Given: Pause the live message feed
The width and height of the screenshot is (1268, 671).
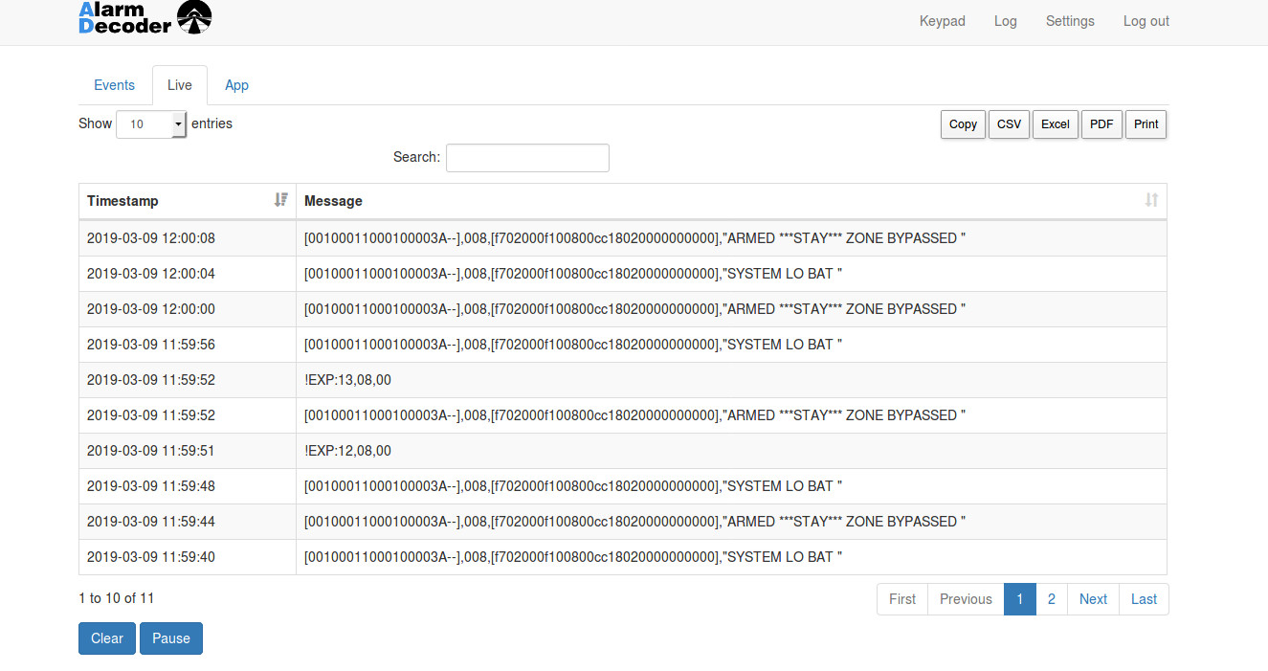Looking at the screenshot, I should [x=171, y=638].
